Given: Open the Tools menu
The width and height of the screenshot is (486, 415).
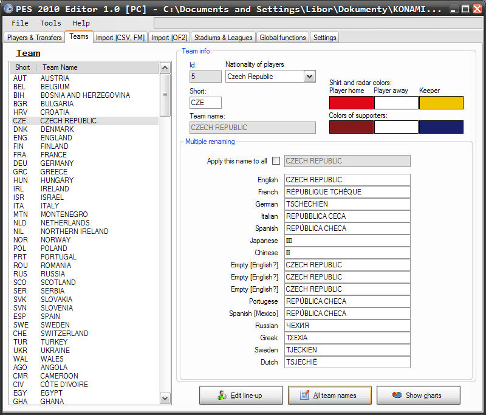Looking at the screenshot, I should coord(50,23).
